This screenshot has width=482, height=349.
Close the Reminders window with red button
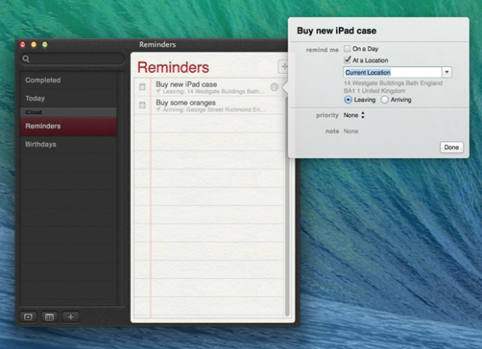pyautogui.click(x=22, y=44)
